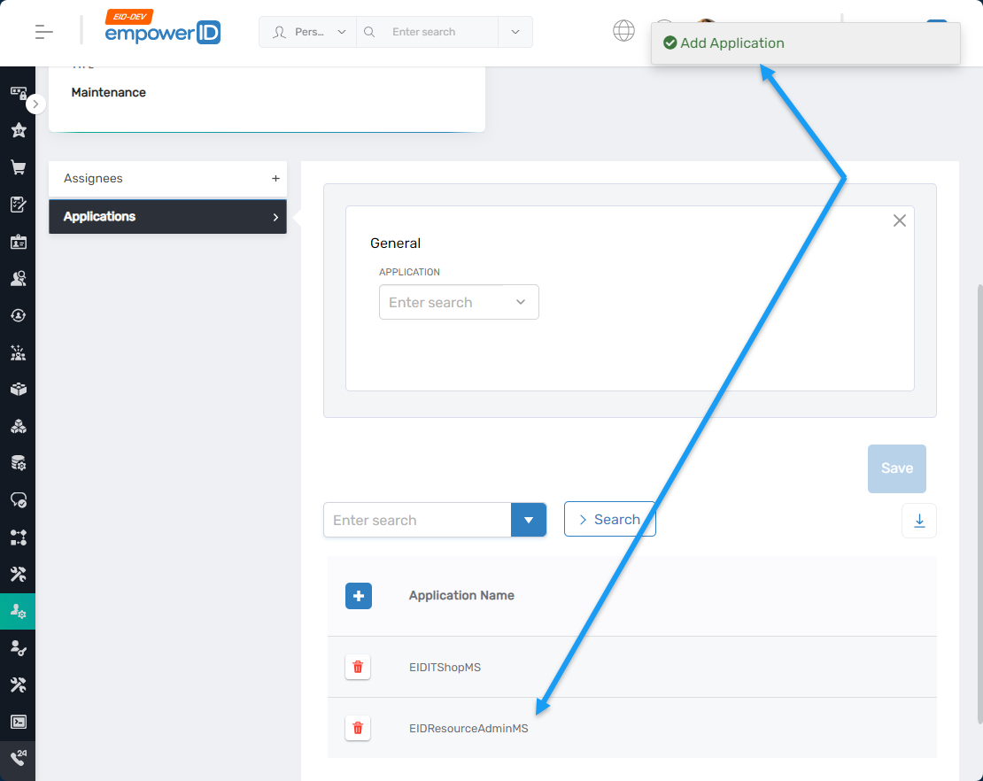983x781 pixels.
Task: Click the Search button
Action: (609, 520)
